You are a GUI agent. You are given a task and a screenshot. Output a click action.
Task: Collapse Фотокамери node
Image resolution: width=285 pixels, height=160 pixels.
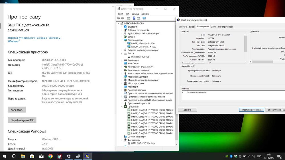coord(122,140)
